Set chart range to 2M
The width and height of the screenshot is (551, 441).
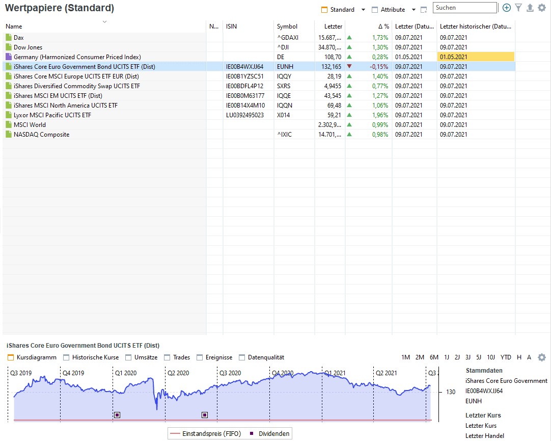pos(420,357)
